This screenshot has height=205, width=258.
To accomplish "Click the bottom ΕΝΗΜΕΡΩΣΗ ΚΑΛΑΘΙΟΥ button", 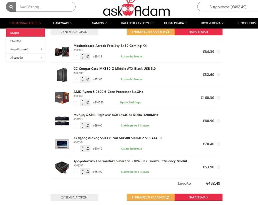I will point(150,197).
